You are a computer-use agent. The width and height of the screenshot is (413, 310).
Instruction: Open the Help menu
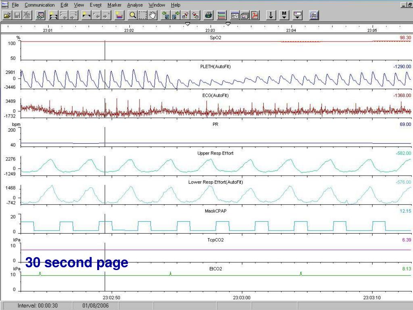(x=175, y=5)
